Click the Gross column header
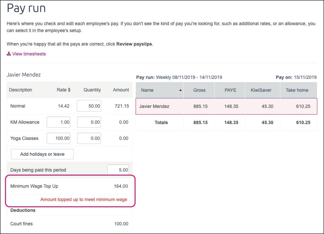The width and height of the screenshot is (324, 234). click(199, 90)
